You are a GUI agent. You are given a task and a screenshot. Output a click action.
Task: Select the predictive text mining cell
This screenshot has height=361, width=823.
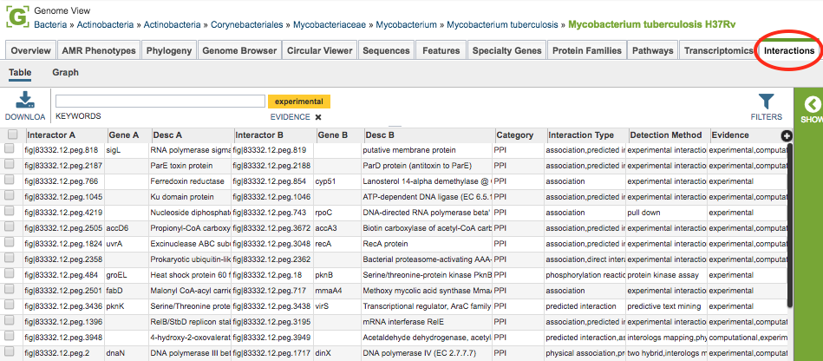point(667,306)
